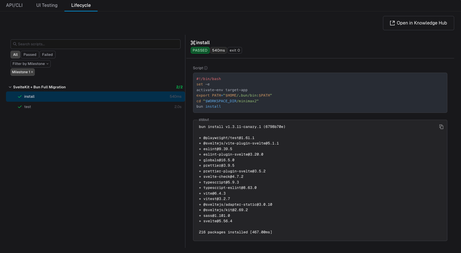Click the 540ms duration badge in the header
Image resolution: width=461 pixels, height=253 pixels.
point(218,50)
